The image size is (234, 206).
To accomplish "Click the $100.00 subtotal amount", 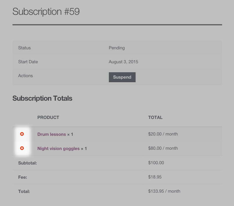I will 156,163.
